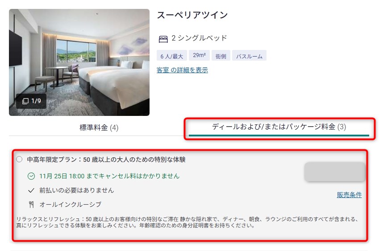Click the 街側 view tag
Image resolution: width=379 pixels, height=251 pixels.
(x=221, y=56)
